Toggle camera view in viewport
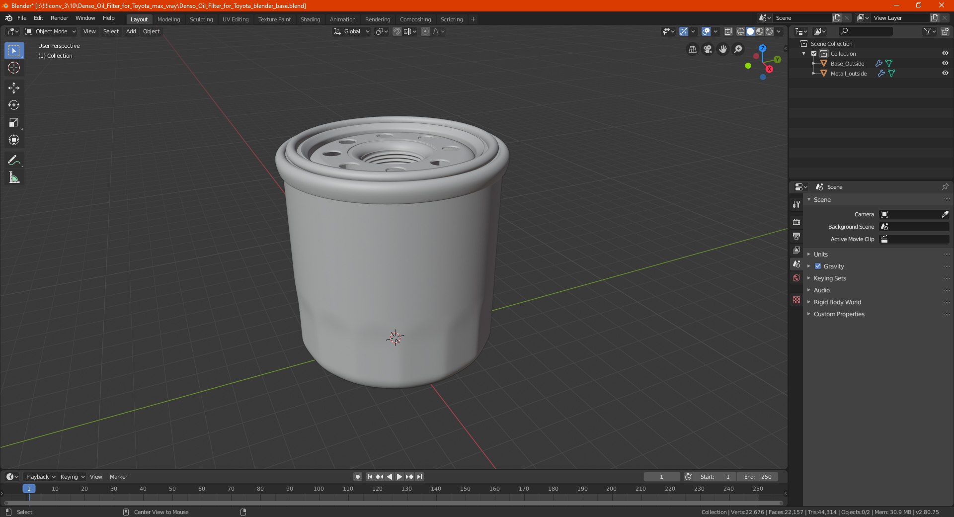Viewport: 954px width, 517px height. point(708,49)
